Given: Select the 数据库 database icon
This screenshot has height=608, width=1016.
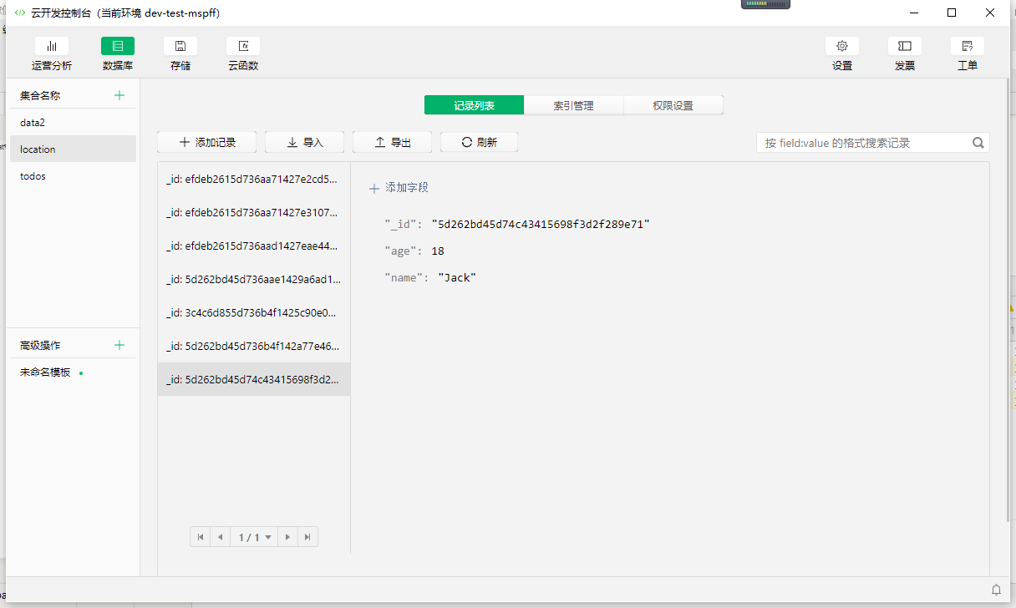Looking at the screenshot, I should point(118,47).
